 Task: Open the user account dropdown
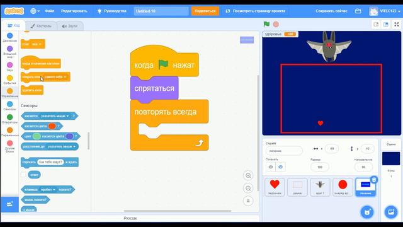click(x=385, y=11)
